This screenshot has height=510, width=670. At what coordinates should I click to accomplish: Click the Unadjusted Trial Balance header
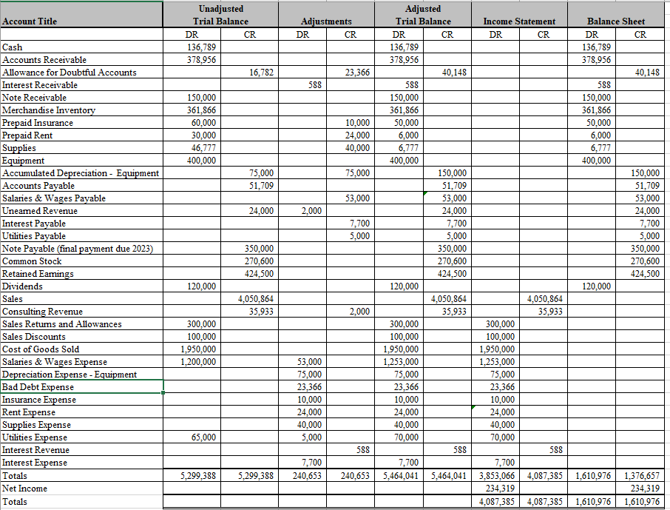click(221, 13)
